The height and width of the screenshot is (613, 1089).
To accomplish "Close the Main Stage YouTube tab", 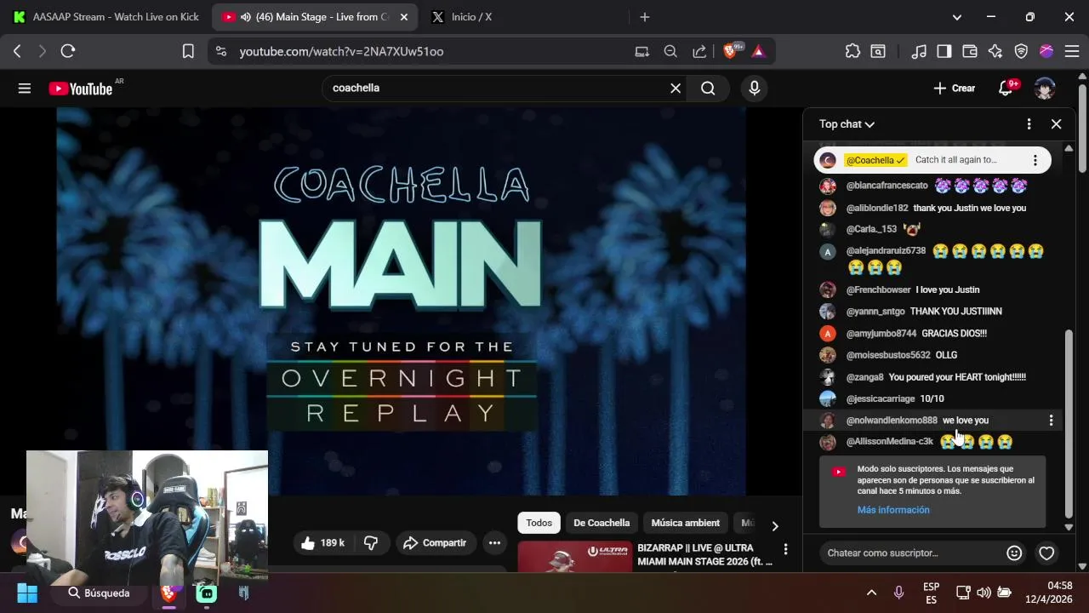I will [403, 17].
